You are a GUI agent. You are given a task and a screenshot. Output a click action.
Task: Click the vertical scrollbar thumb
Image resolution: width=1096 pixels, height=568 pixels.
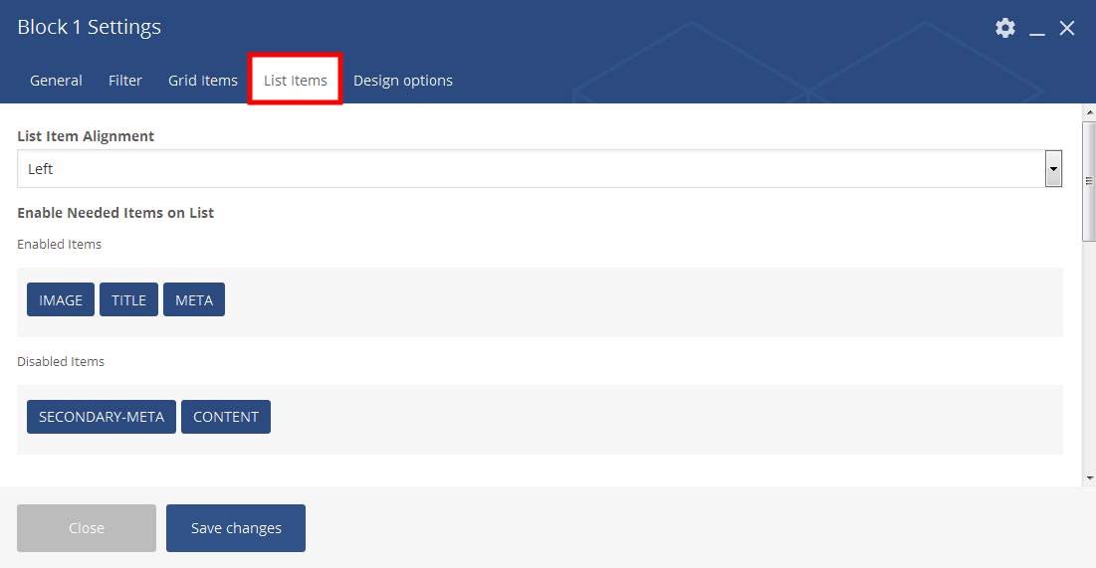[x=1088, y=181]
